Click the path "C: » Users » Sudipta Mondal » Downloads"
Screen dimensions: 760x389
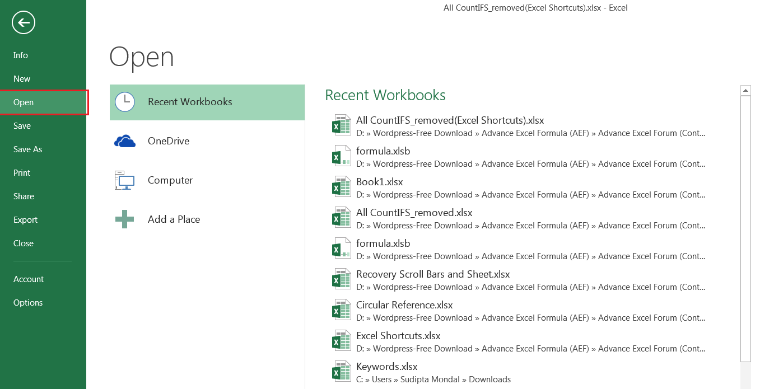pyautogui.click(x=433, y=379)
